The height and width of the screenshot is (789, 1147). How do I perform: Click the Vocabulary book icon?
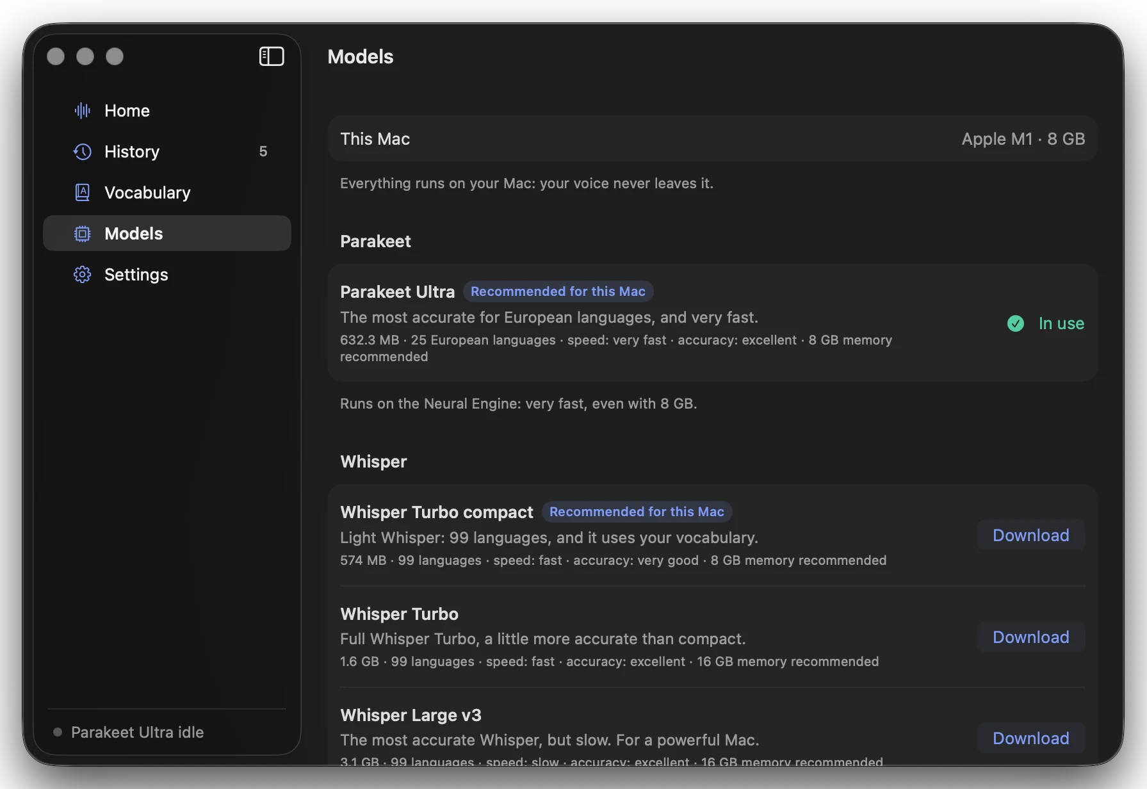coord(83,193)
